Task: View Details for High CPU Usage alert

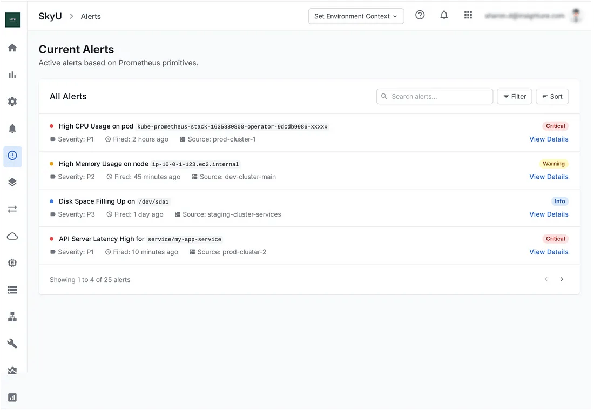Action: pyautogui.click(x=549, y=139)
